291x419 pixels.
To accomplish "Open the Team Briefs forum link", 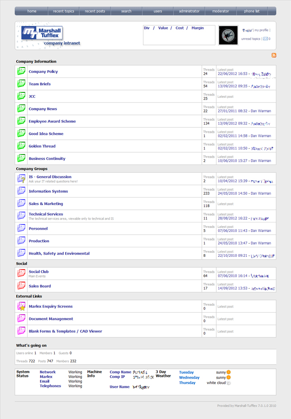I will [40, 84].
